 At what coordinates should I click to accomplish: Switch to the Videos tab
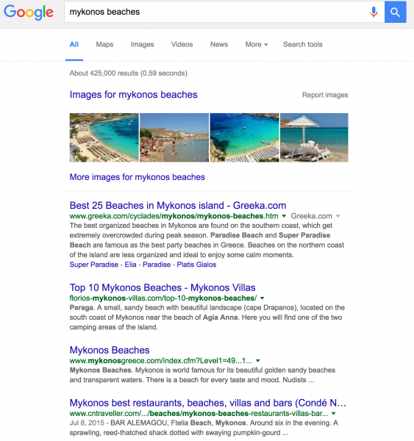click(182, 44)
